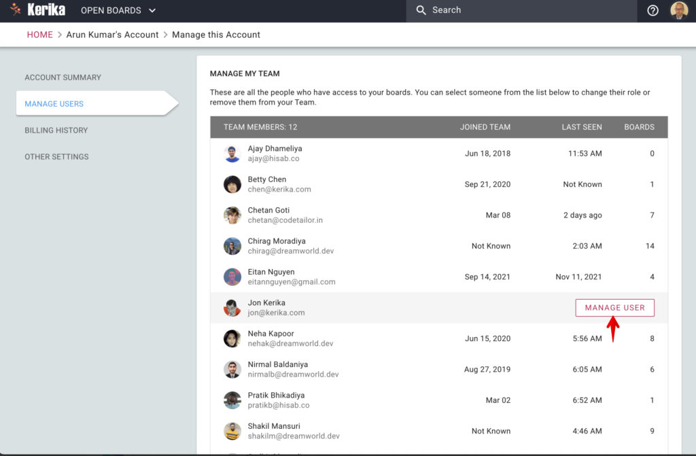Expand the Open Boards dropdown
Image resolution: width=696 pixels, height=456 pixels.
[118, 10]
